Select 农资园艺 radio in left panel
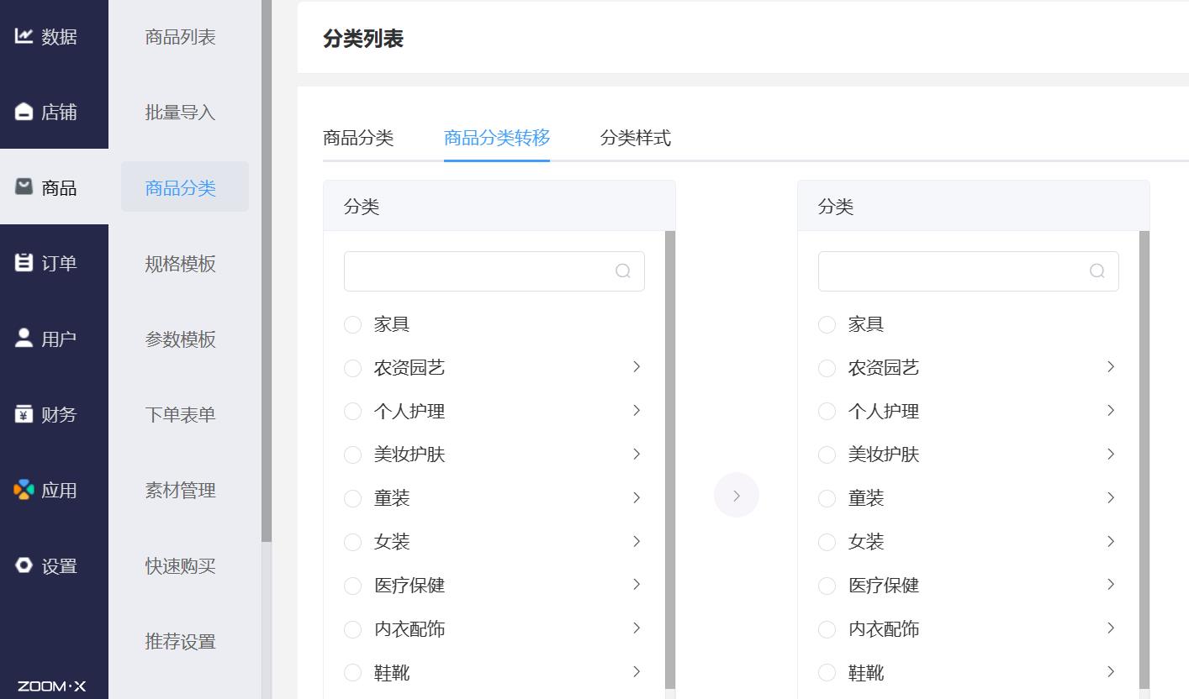The image size is (1189, 699). tap(352, 368)
